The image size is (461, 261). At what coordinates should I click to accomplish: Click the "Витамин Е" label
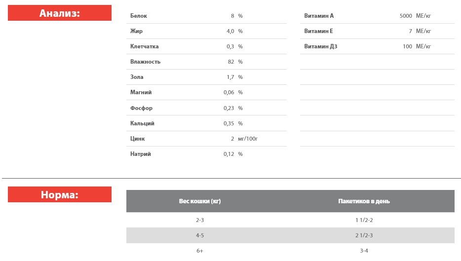[x=318, y=31]
